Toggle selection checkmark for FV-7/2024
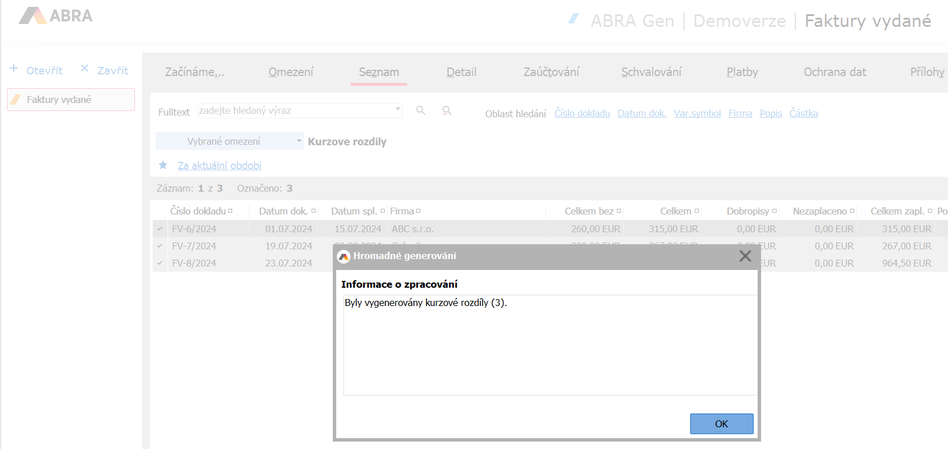The image size is (948, 449). 160,246
